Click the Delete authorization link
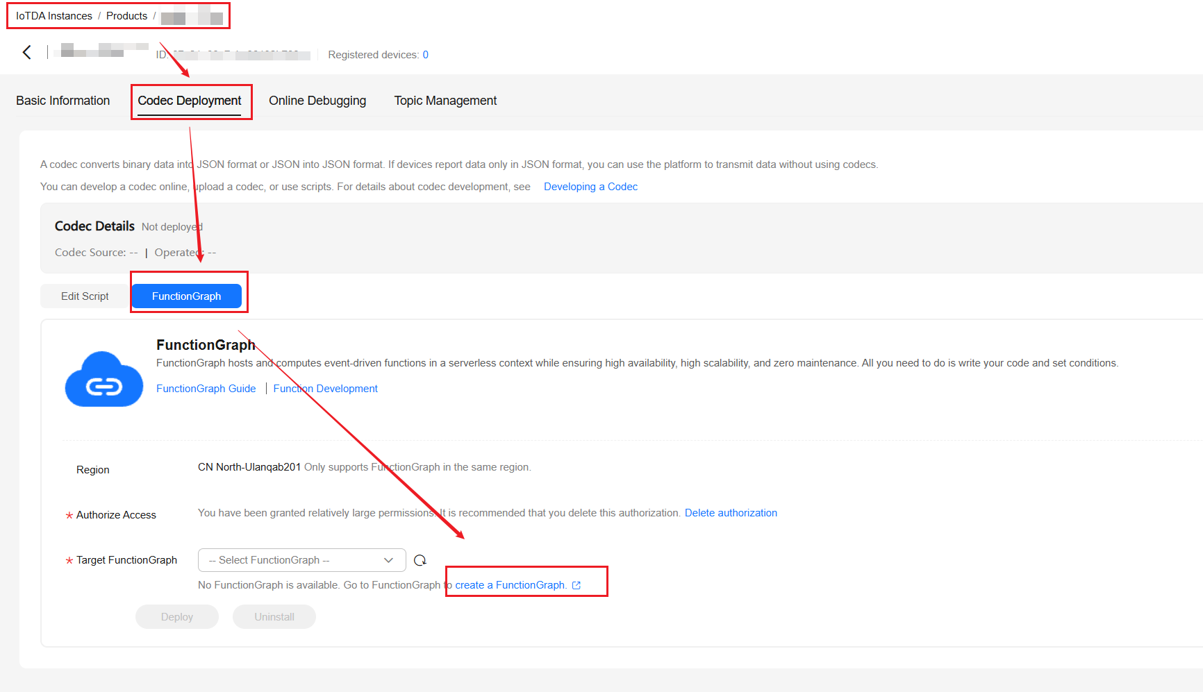This screenshot has width=1203, height=692. (x=731, y=513)
